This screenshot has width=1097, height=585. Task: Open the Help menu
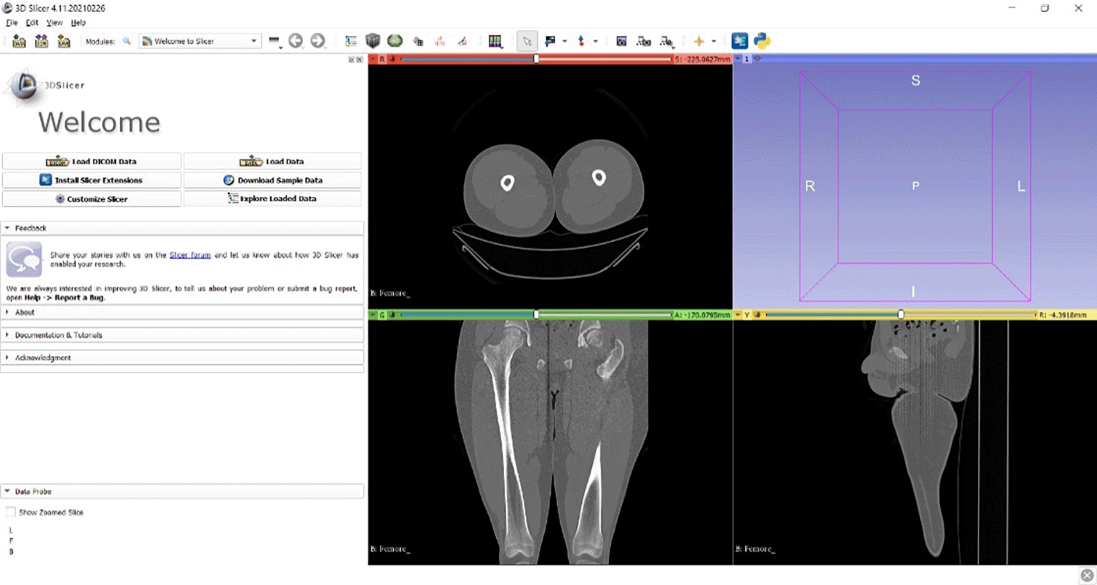pos(78,22)
